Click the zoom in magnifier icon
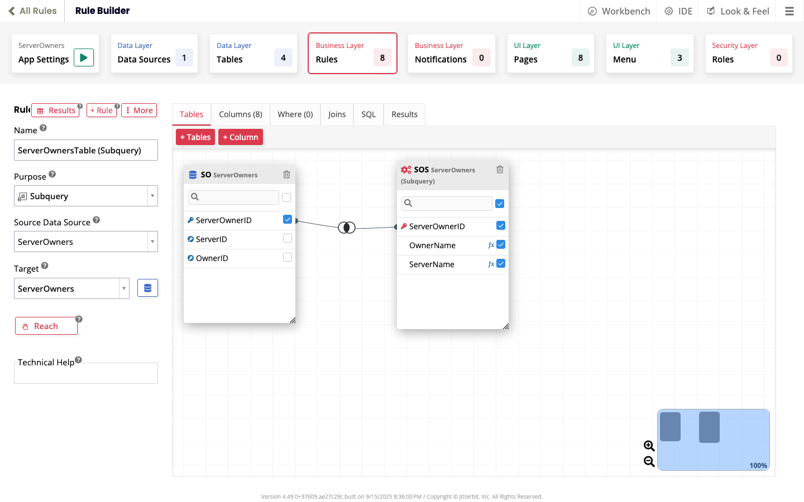 (649, 446)
